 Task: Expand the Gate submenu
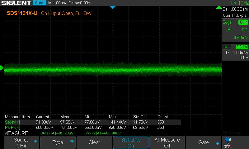click(204, 142)
